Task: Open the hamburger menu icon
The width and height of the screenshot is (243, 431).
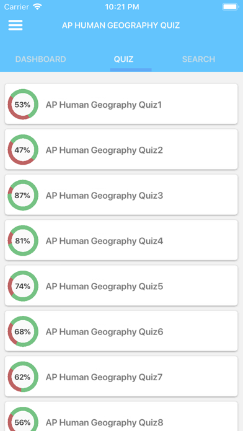Action: (x=15, y=25)
